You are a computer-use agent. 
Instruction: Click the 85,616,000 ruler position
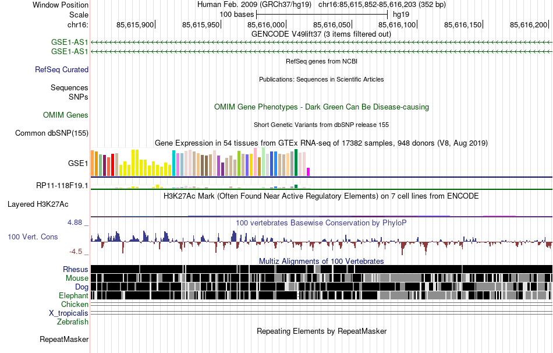[266, 24]
